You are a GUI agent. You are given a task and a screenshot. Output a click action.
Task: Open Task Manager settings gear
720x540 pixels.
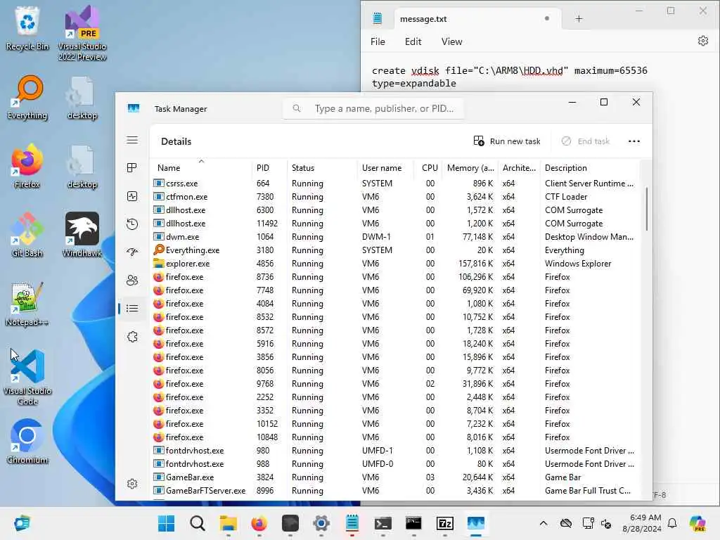[x=132, y=484]
